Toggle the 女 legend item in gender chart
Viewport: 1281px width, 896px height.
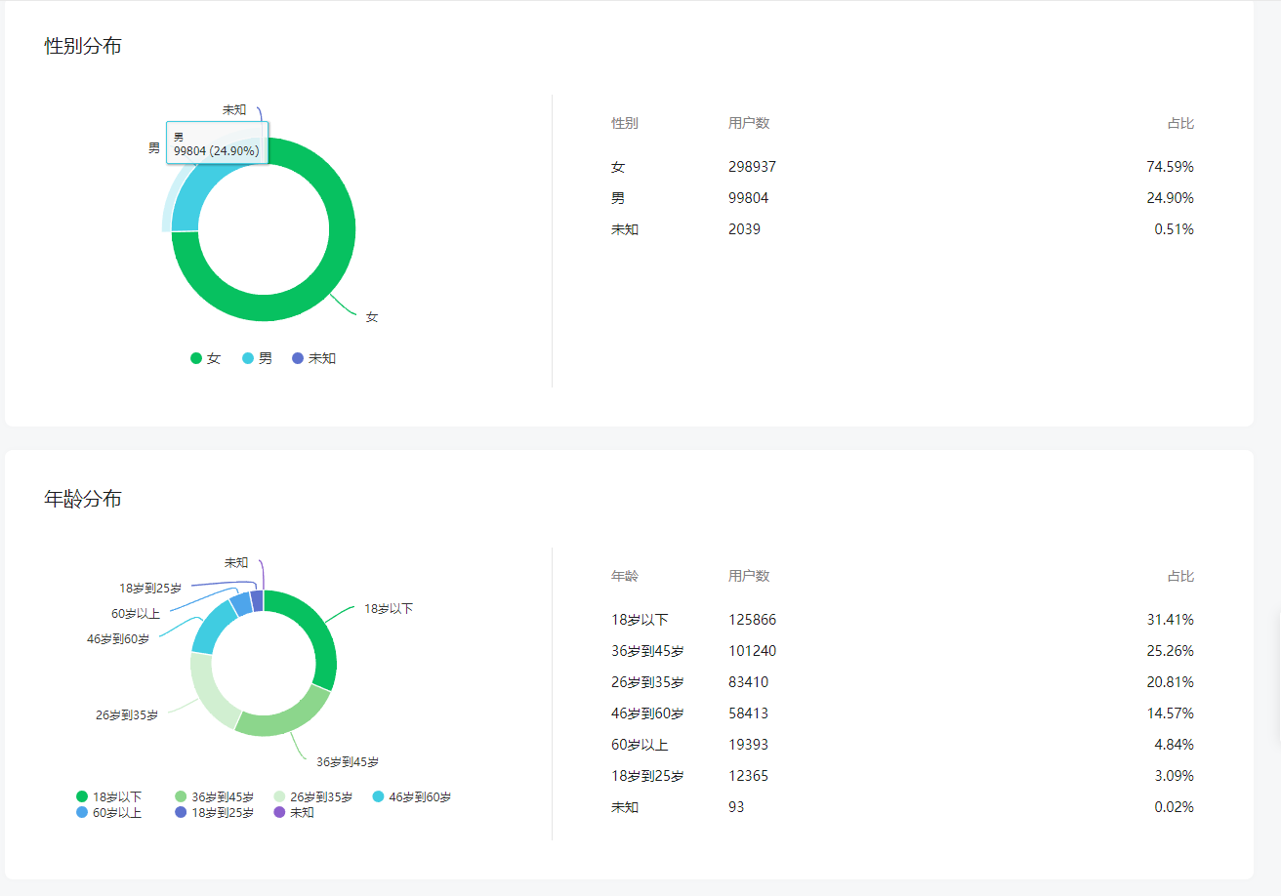[x=206, y=358]
